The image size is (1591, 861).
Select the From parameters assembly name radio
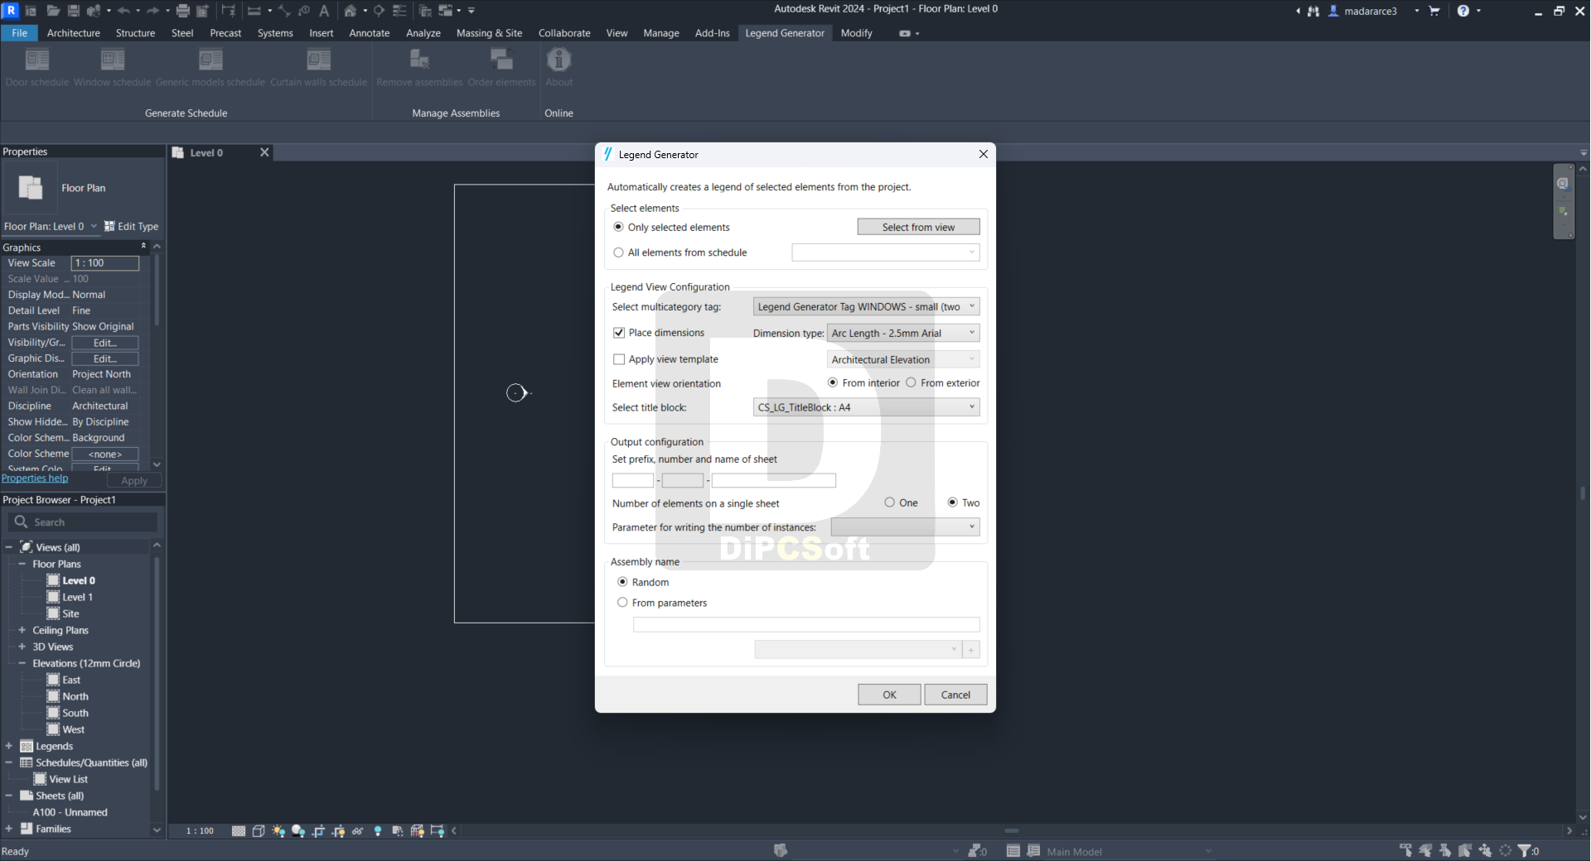[622, 603]
